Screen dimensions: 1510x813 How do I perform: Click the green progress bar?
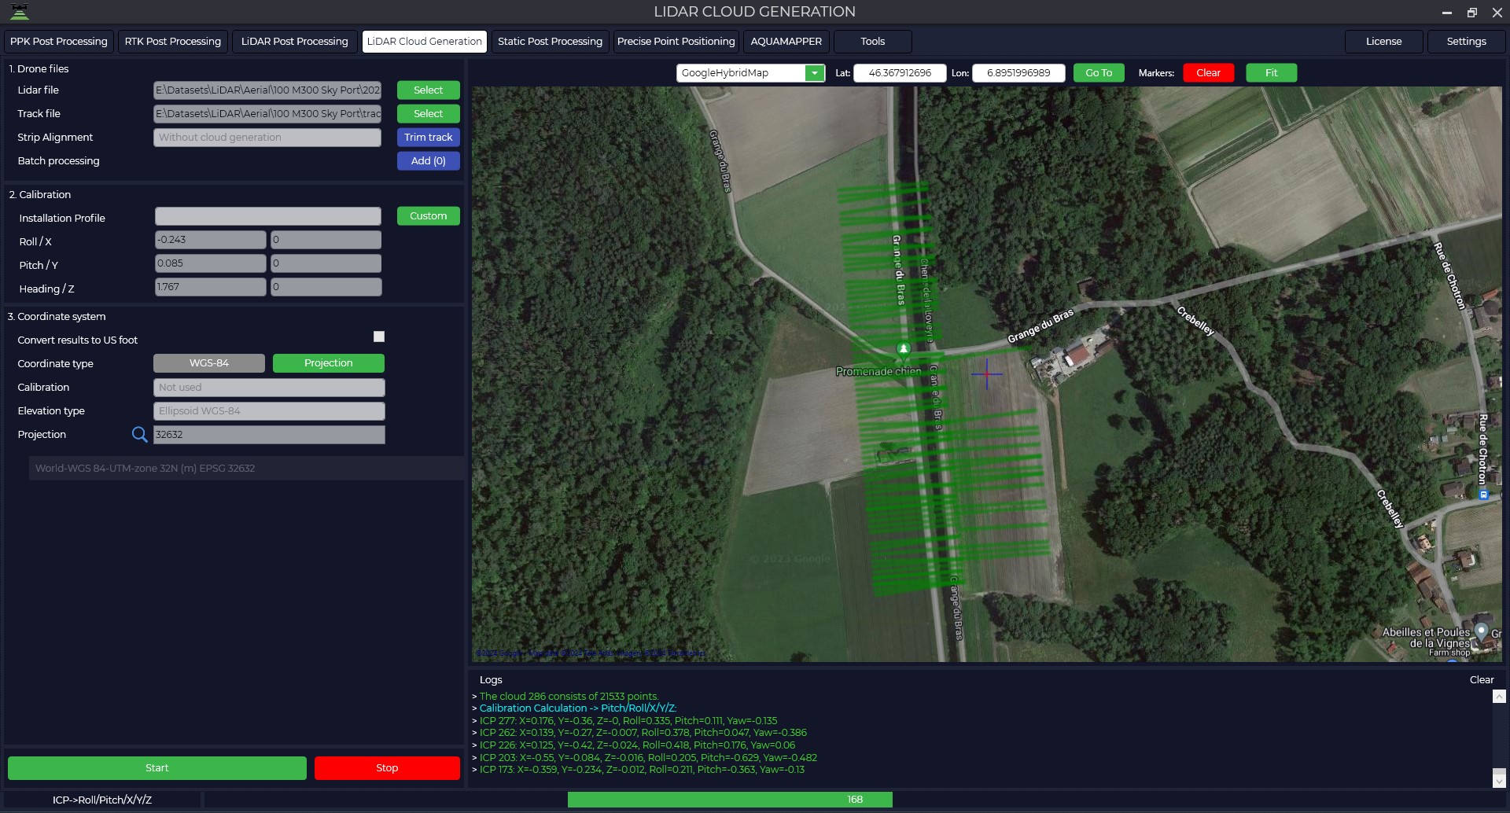pos(730,800)
